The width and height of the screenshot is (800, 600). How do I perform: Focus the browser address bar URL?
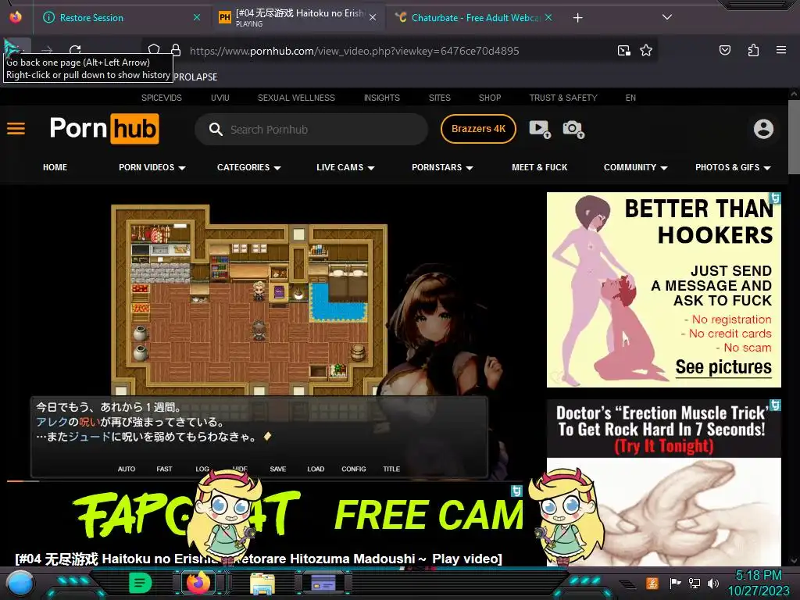[354, 51]
